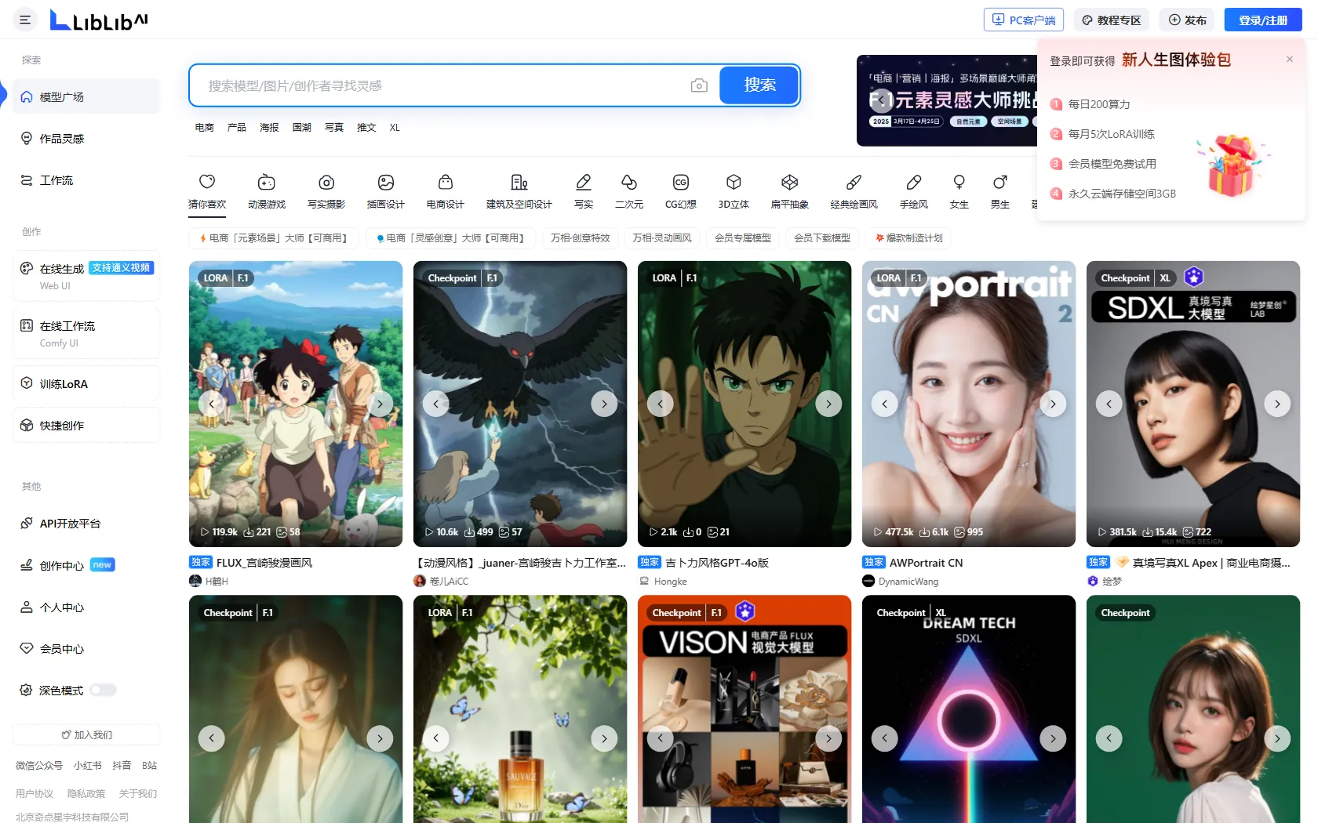Image resolution: width=1318 pixels, height=823 pixels.
Task: Open 在线工作流 Comfy UI
Action: (86, 333)
